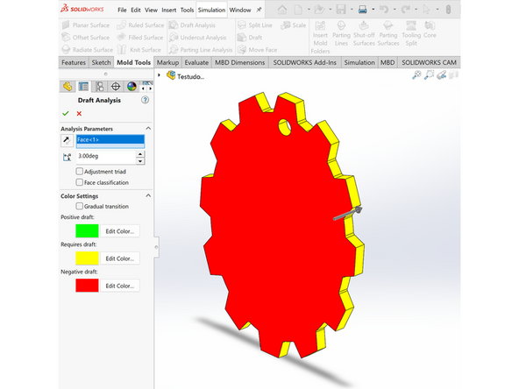Viewport: 519px width, 389px height.
Task: Switch to the Features tab
Action: pos(74,62)
